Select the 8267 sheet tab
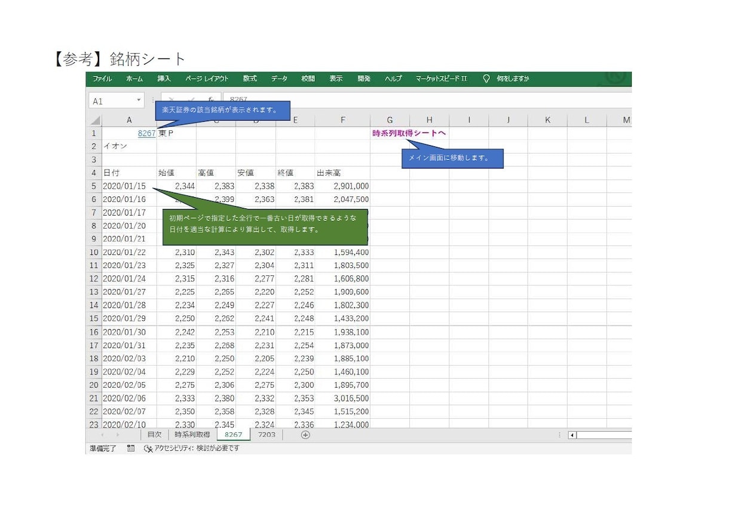This screenshot has height=513, width=729. tap(234, 435)
